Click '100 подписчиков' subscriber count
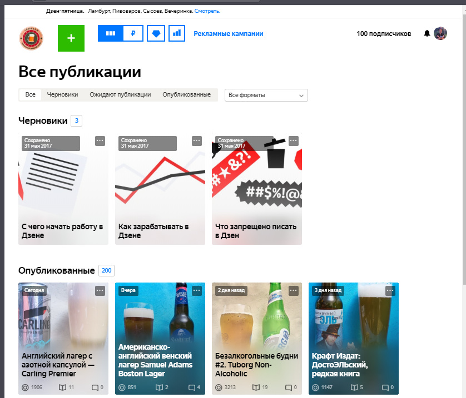The height and width of the screenshot is (398, 466). pyautogui.click(x=384, y=34)
